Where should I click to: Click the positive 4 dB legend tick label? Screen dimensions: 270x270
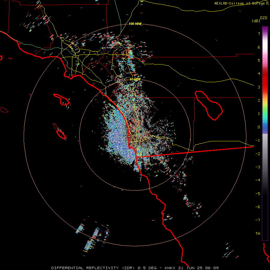(x=259, y=74)
